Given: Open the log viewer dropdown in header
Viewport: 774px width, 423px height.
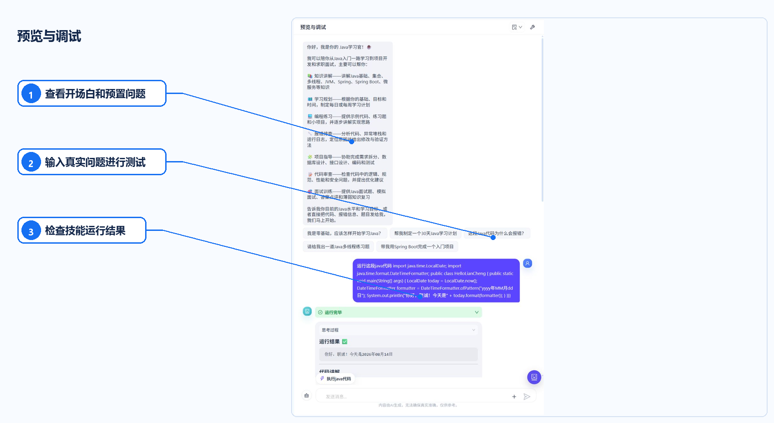Looking at the screenshot, I should click(x=517, y=27).
